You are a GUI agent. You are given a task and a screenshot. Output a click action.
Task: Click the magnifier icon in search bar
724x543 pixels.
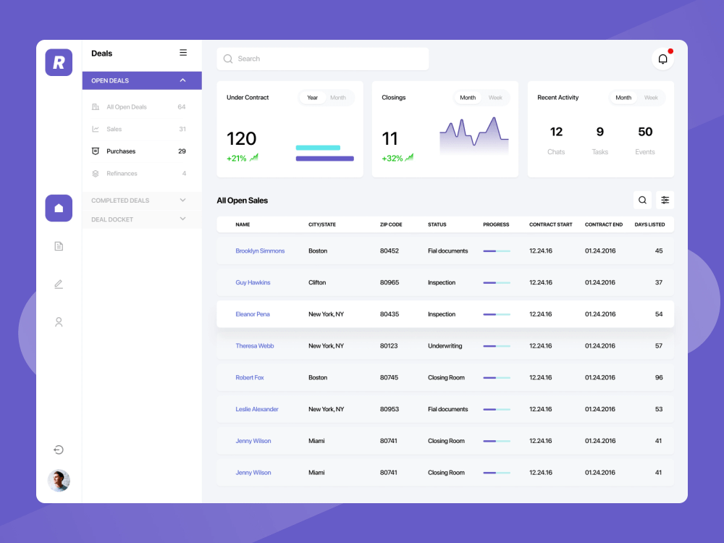(x=227, y=59)
